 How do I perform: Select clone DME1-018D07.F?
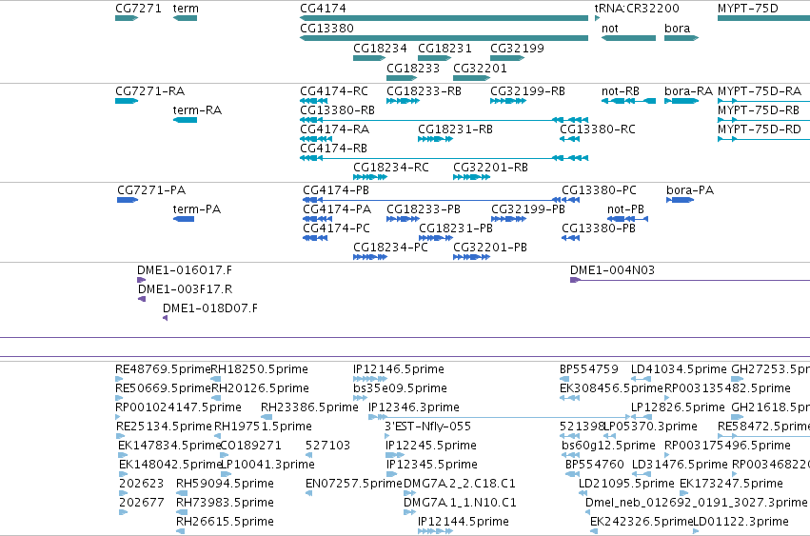point(166,318)
